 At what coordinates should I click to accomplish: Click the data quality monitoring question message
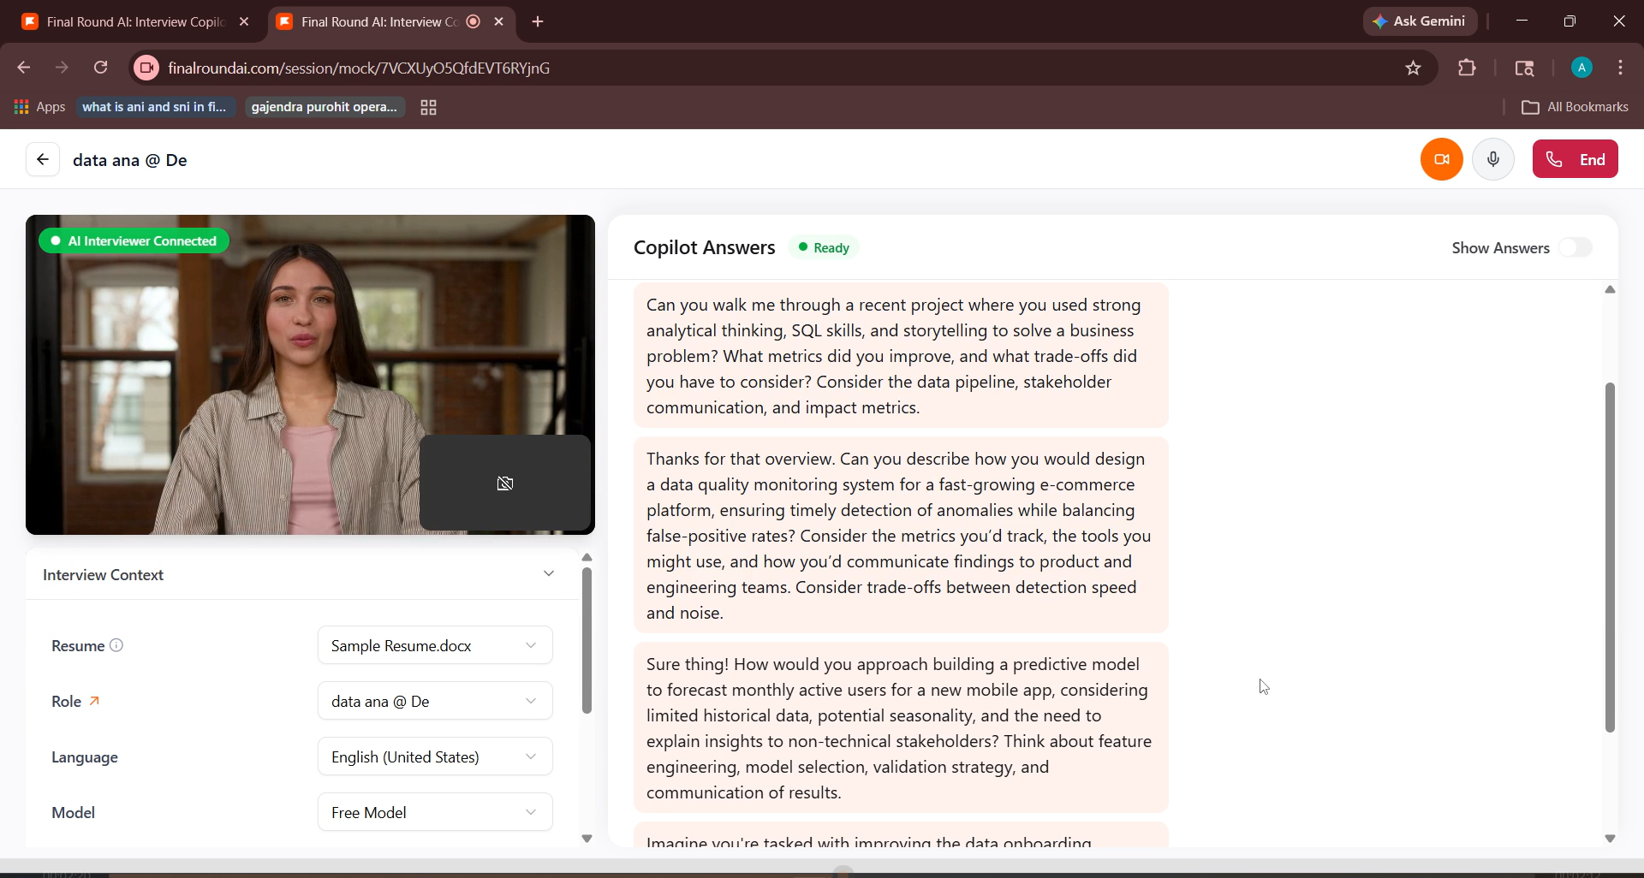tap(901, 535)
